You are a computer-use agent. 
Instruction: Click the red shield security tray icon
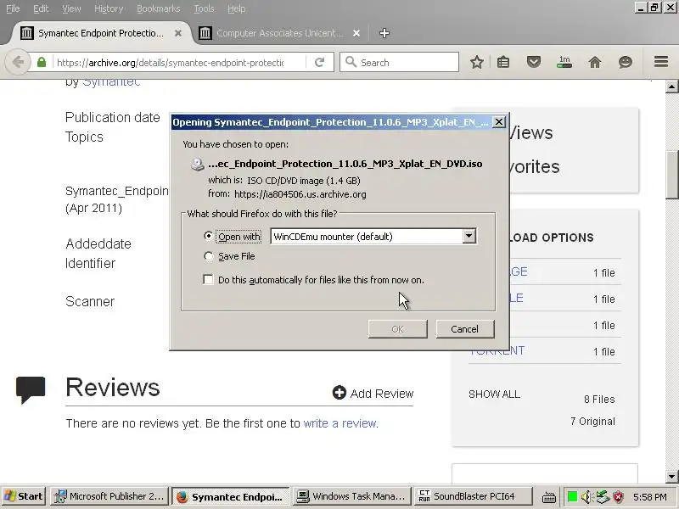tap(619, 496)
